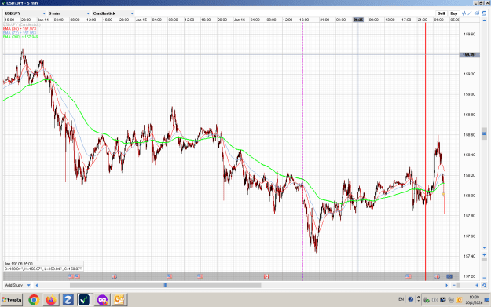Zoom in vertically with the plus button
The width and height of the screenshot is (491, 307).
[x=484, y=254]
